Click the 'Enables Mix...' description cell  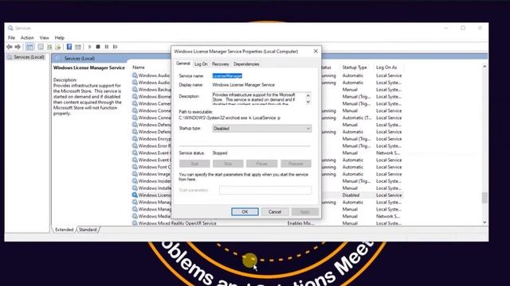(301, 223)
